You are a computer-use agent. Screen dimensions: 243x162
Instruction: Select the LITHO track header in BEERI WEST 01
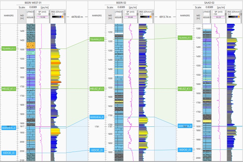pyautogui.click(x=30, y=11)
